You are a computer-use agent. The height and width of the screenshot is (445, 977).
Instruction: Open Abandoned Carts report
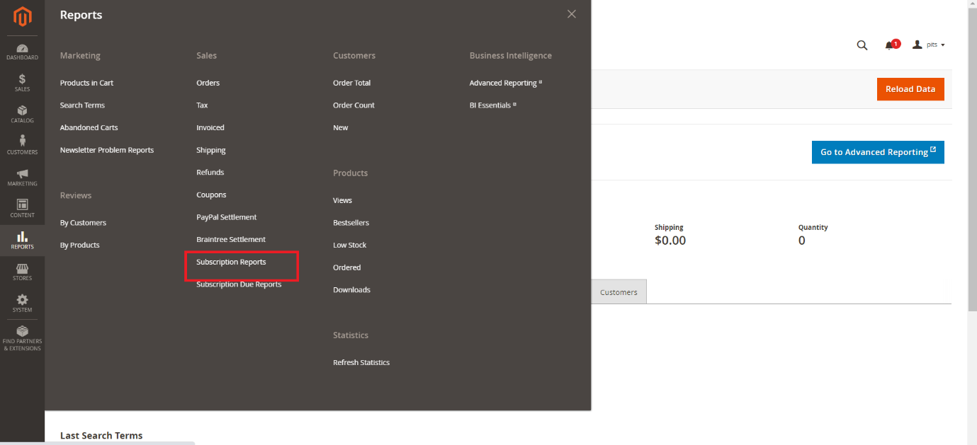pos(89,128)
